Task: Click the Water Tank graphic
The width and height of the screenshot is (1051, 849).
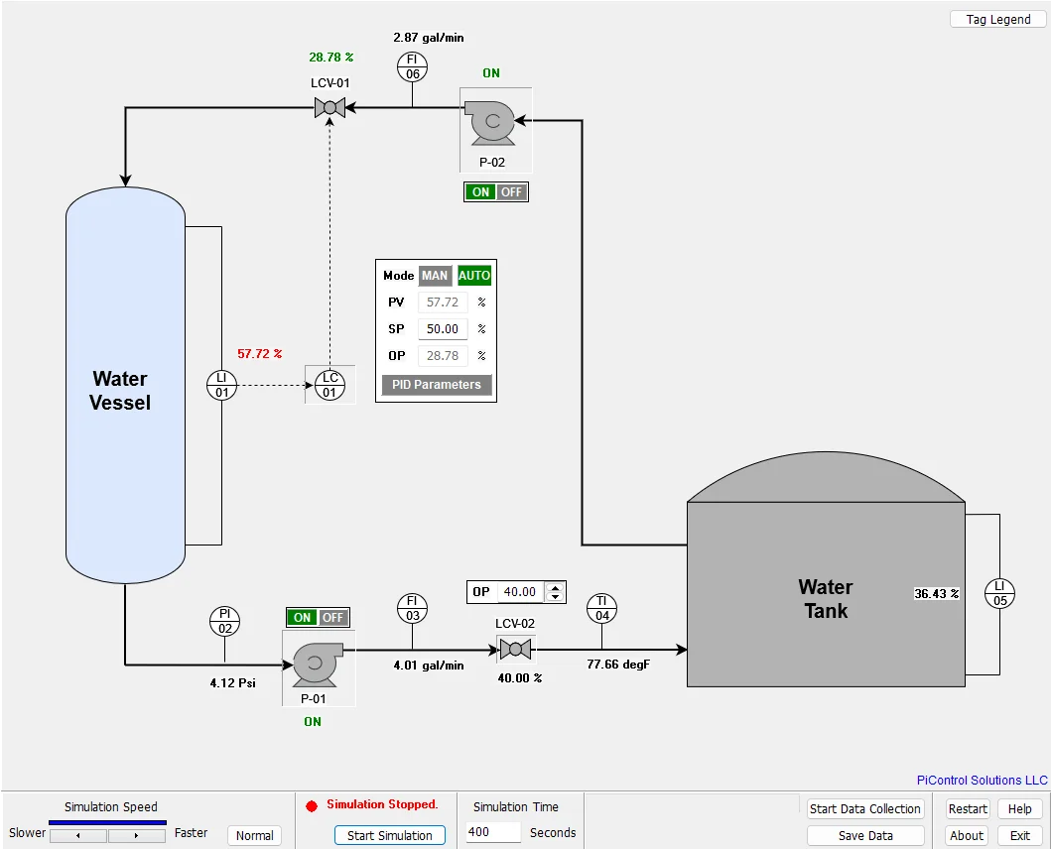Action: click(826, 569)
